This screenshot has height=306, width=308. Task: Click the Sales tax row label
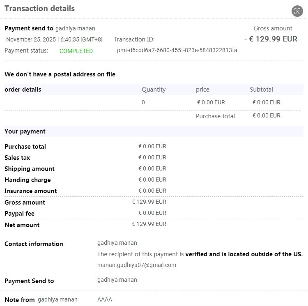click(17, 158)
